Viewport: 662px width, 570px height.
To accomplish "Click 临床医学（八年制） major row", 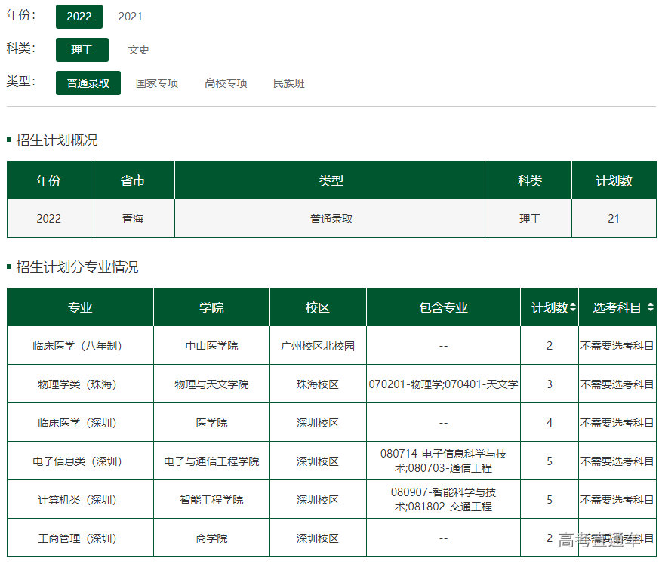I will click(x=80, y=346).
